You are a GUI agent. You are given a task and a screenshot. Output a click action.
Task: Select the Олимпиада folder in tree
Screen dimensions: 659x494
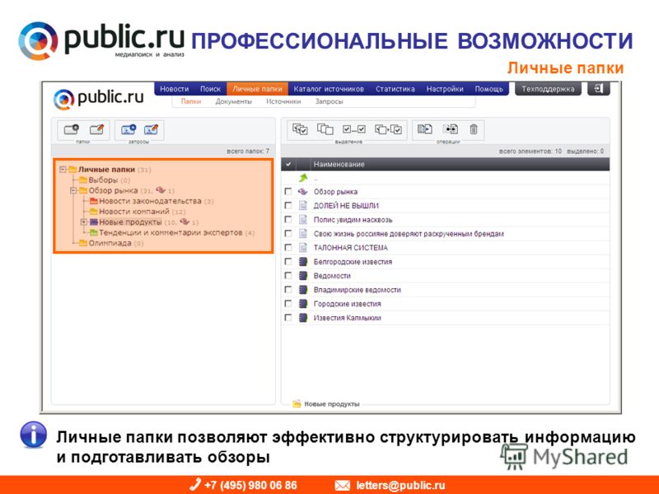tap(110, 243)
